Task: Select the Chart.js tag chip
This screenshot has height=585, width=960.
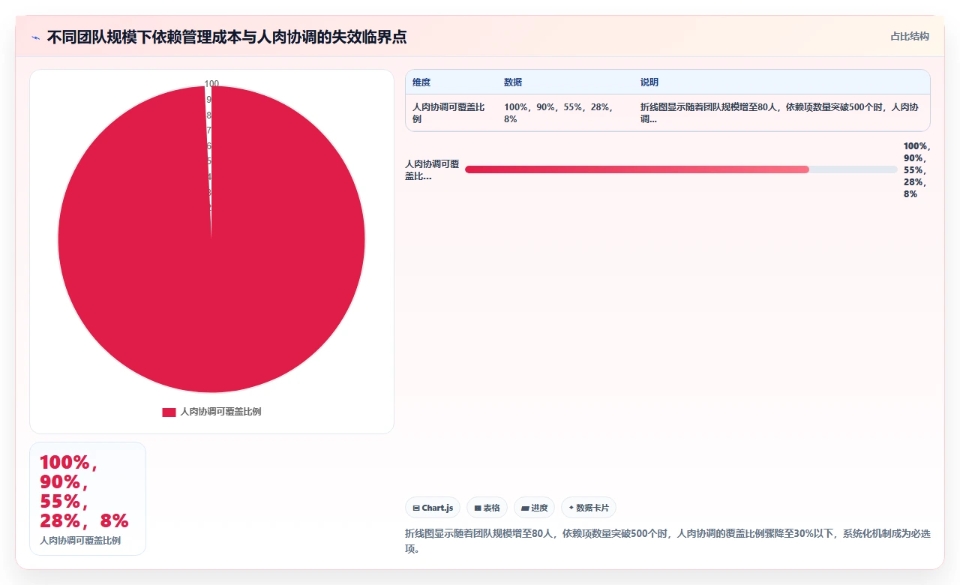Action: click(433, 508)
